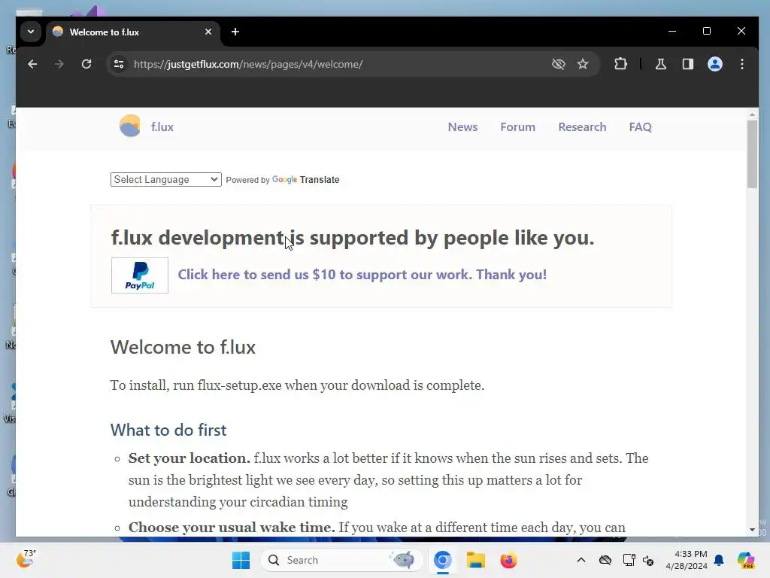Open the Forum navigation link
This screenshot has height=578, width=770.
point(517,126)
